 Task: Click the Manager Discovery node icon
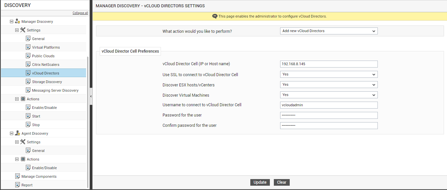18,21
